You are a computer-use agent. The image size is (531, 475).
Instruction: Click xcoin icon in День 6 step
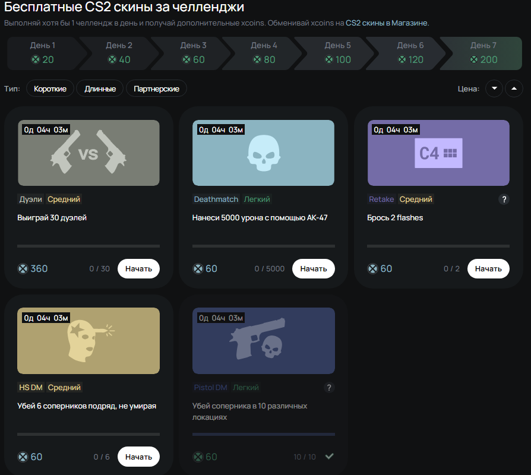pos(402,59)
